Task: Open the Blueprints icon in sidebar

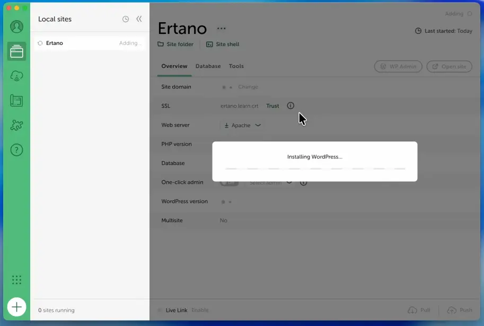Action: pyautogui.click(x=16, y=101)
